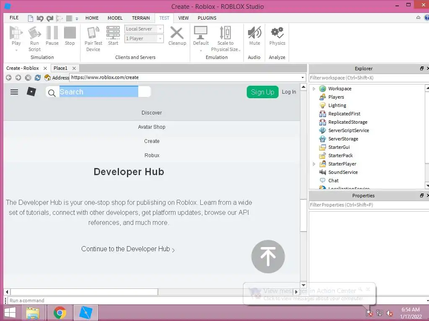429x321 pixels.
Task: Mute the audio in the ribbon
Action: [x=254, y=33]
